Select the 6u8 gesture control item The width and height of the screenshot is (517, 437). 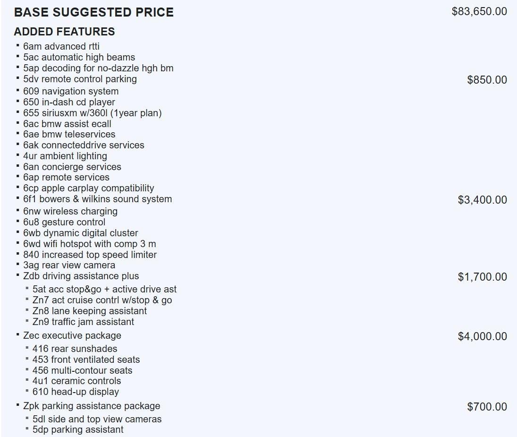pyautogui.click(x=64, y=222)
